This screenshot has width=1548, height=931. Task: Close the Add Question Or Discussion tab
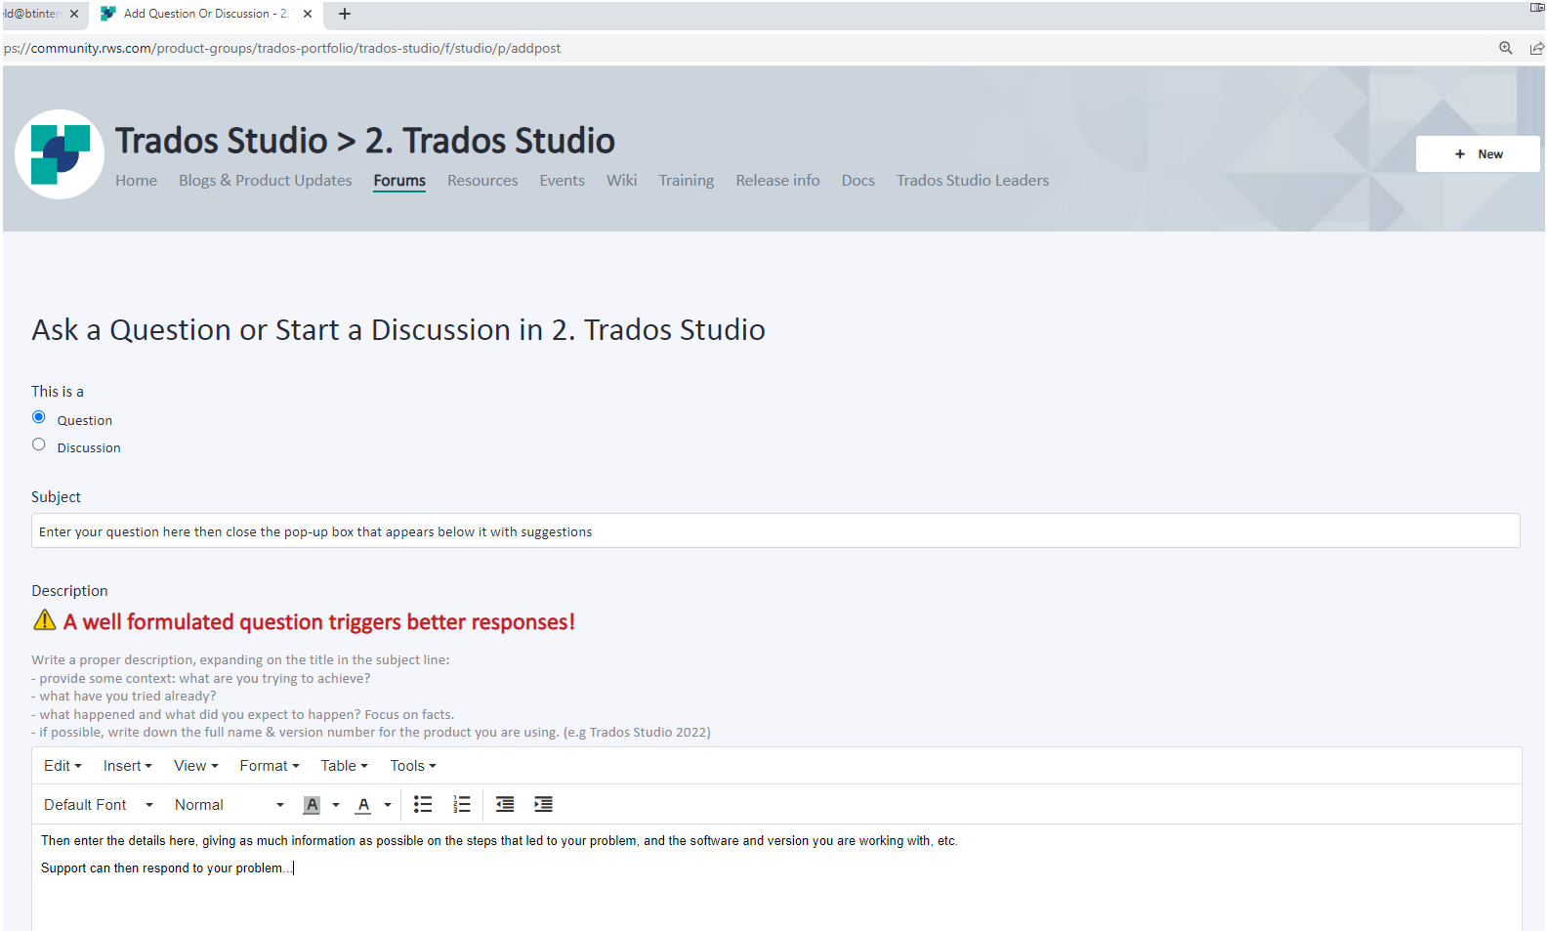308,14
